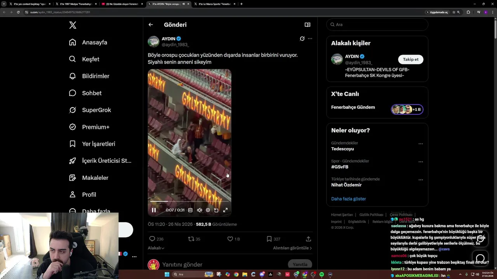Expand video to fullscreen
This screenshot has width=497, height=279.
(x=225, y=210)
